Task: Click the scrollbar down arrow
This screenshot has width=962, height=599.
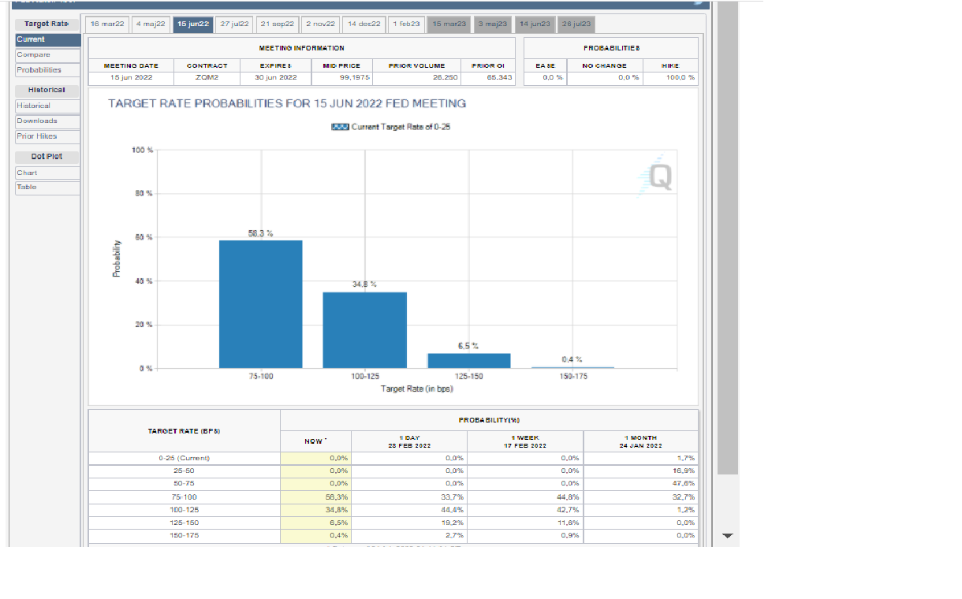Action: (727, 536)
